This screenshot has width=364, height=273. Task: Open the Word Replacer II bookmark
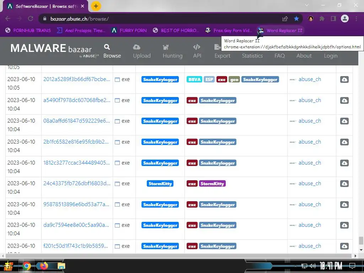(280, 31)
